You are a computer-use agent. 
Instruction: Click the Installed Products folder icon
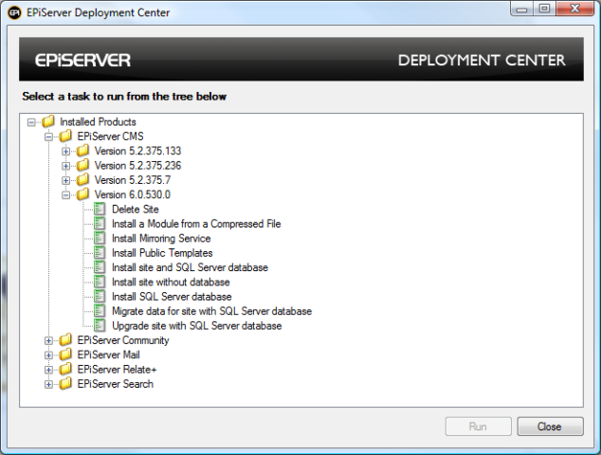pyautogui.click(x=48, y=122)
